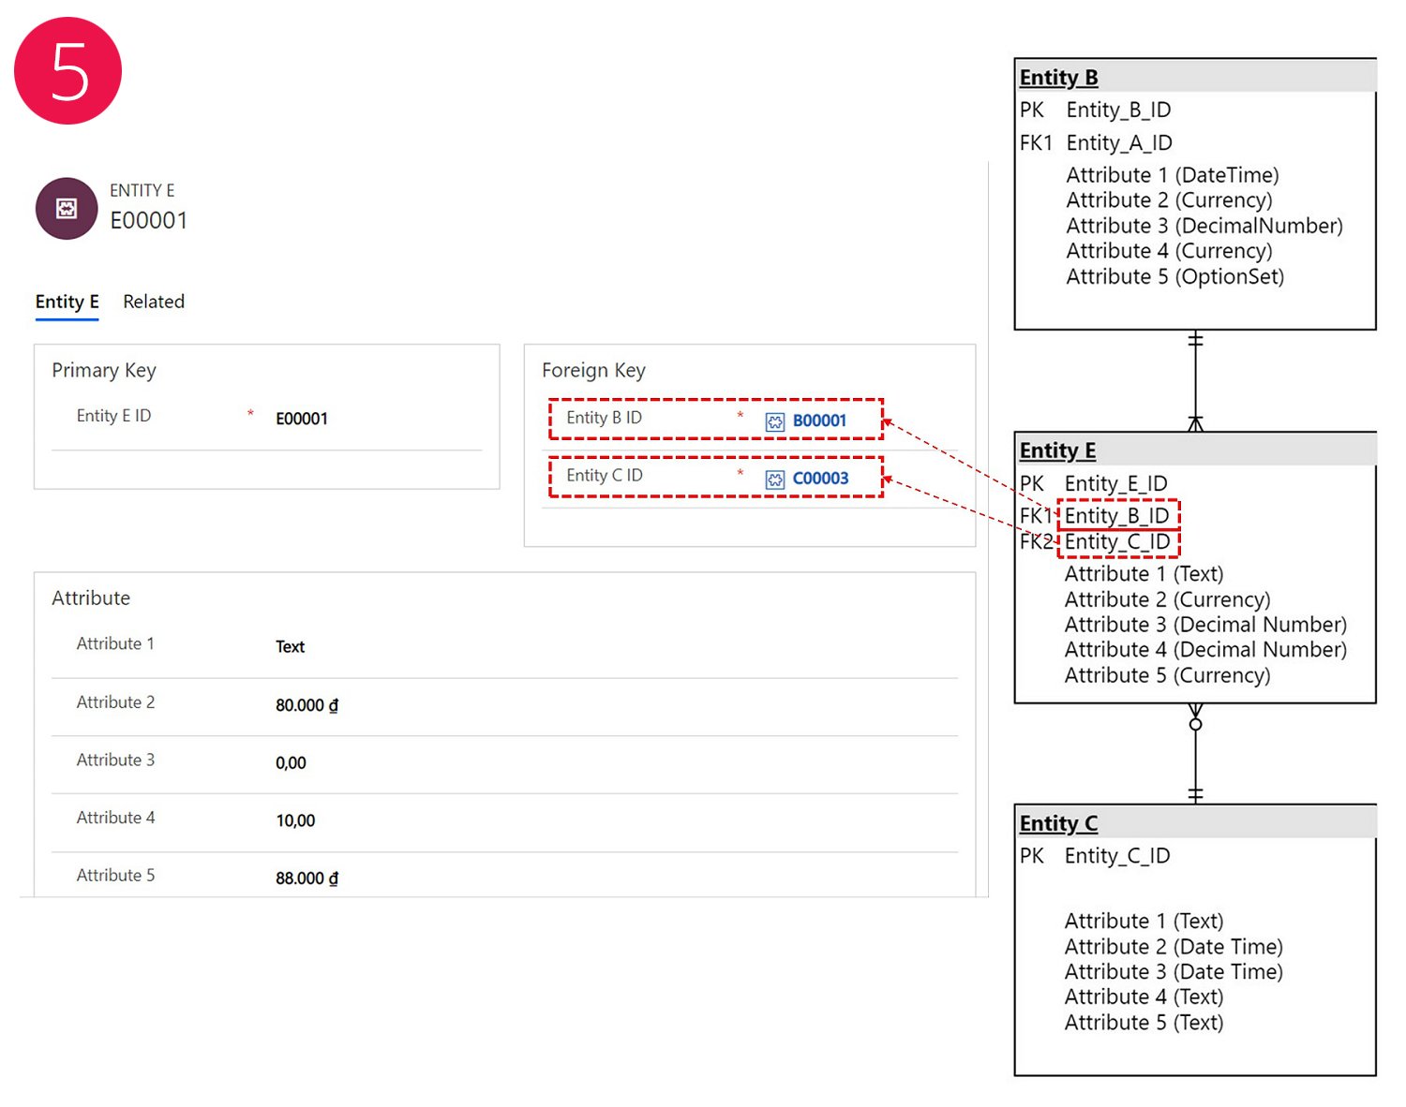Click Attribute 5 (Currency) in Entity E box

tap(1168, 675)
